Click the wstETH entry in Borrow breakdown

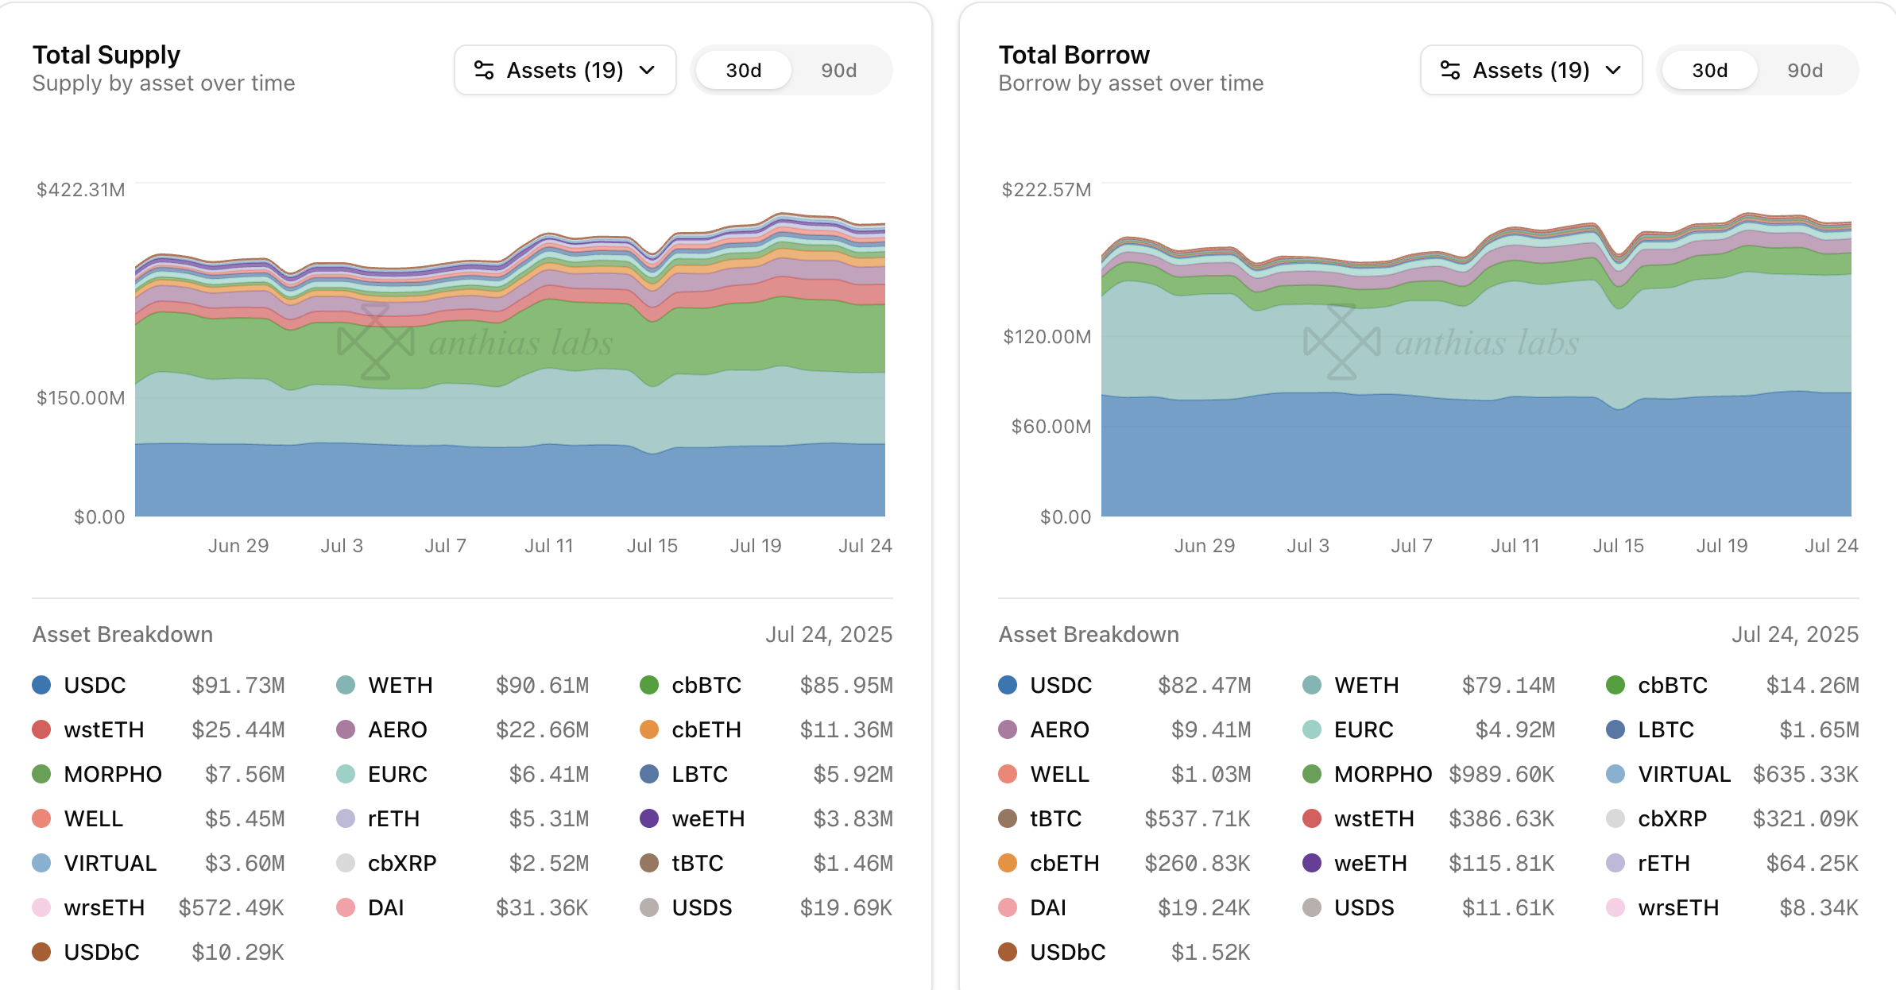[x=1374, y=818]
